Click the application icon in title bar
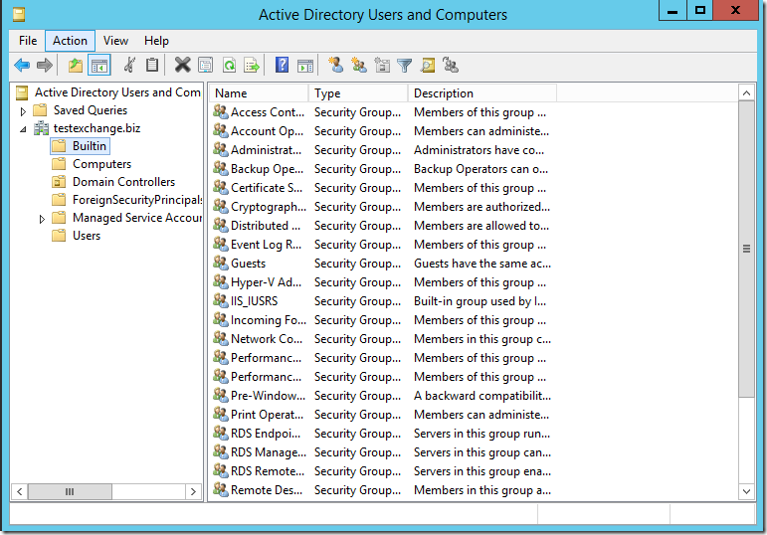 [19, 15]
